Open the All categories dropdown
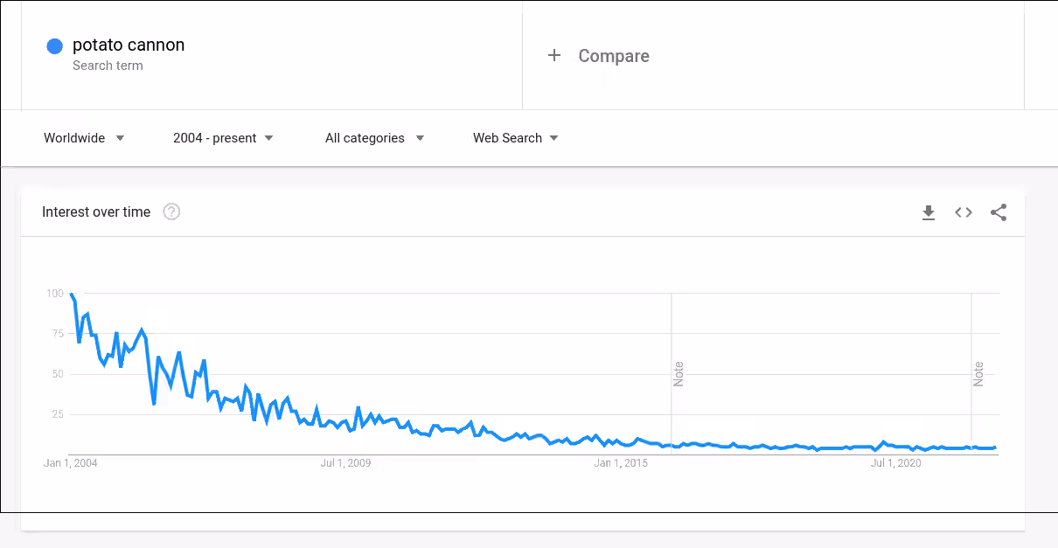 [x=374, y=138]
